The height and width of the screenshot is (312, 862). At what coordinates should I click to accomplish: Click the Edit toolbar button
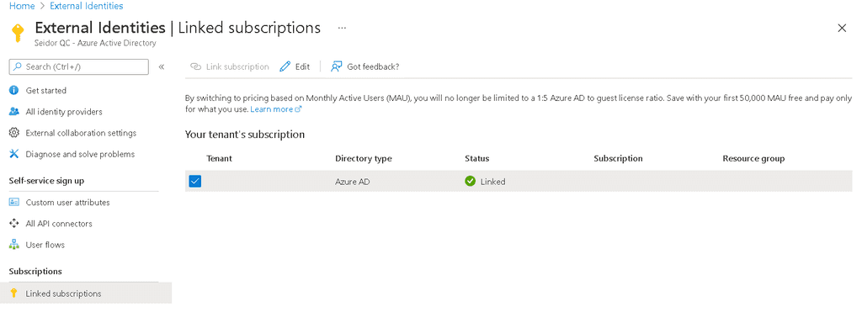click(x=295, y=66)
